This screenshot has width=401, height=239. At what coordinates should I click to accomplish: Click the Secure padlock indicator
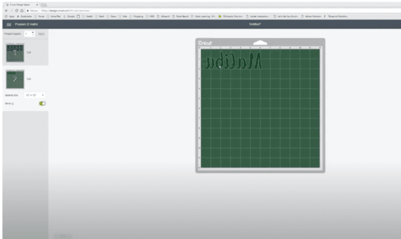point(32,11)
